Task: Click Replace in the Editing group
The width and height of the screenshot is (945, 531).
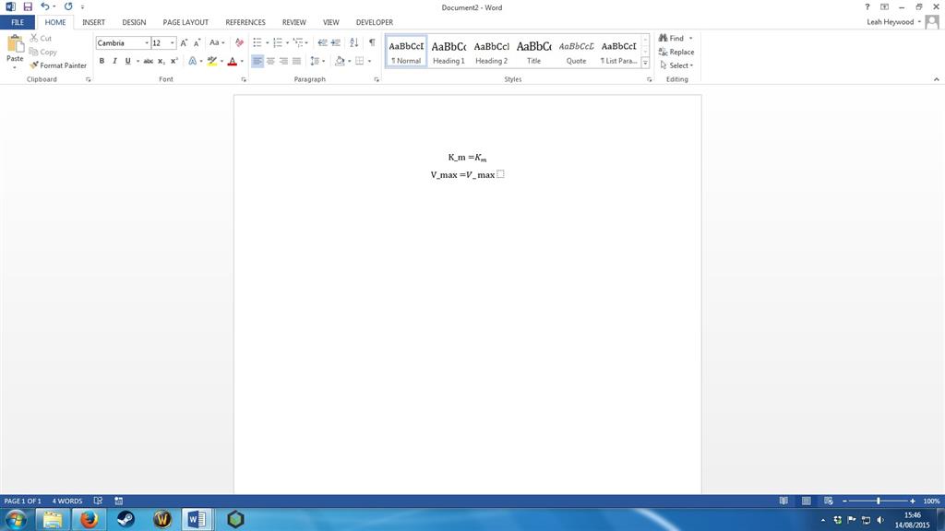Action: click(x=678, y=52)
